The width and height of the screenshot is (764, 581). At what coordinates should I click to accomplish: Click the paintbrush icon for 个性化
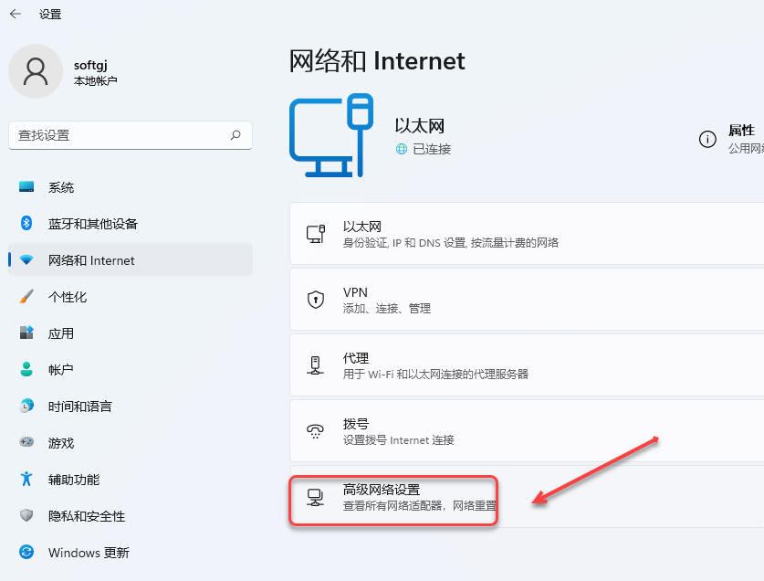(26, 296)
